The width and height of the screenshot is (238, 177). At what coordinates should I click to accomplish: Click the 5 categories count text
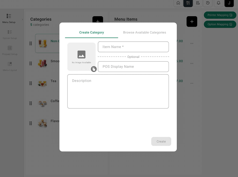(x=40, y=25)
